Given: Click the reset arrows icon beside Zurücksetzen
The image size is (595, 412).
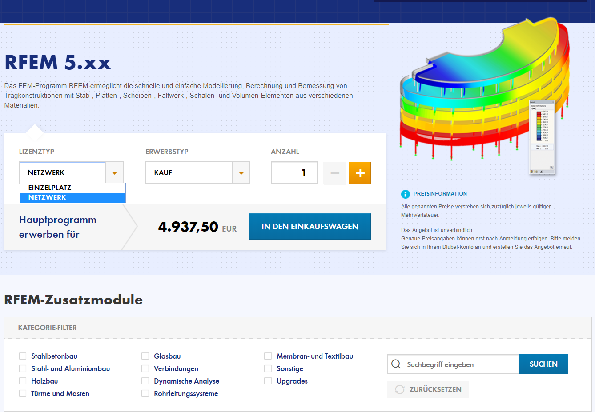Looking at the screenshot, I should coord(400,389).
